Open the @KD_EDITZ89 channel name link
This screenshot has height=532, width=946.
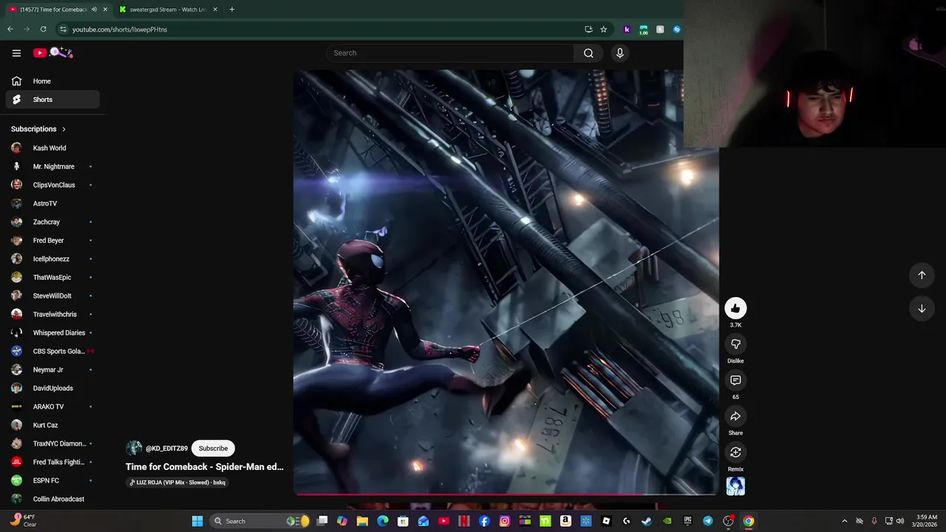(x=166, y=449)
